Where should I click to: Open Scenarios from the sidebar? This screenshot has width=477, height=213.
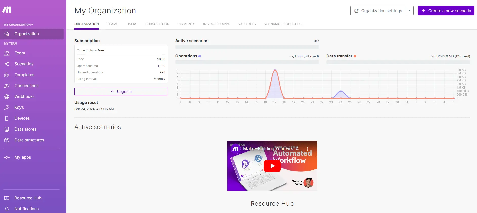[x=24, y=64]
